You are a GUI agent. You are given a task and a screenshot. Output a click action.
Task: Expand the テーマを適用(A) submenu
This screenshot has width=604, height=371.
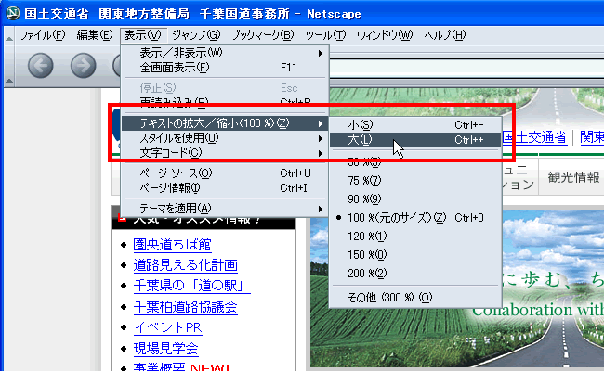(225, 209)
